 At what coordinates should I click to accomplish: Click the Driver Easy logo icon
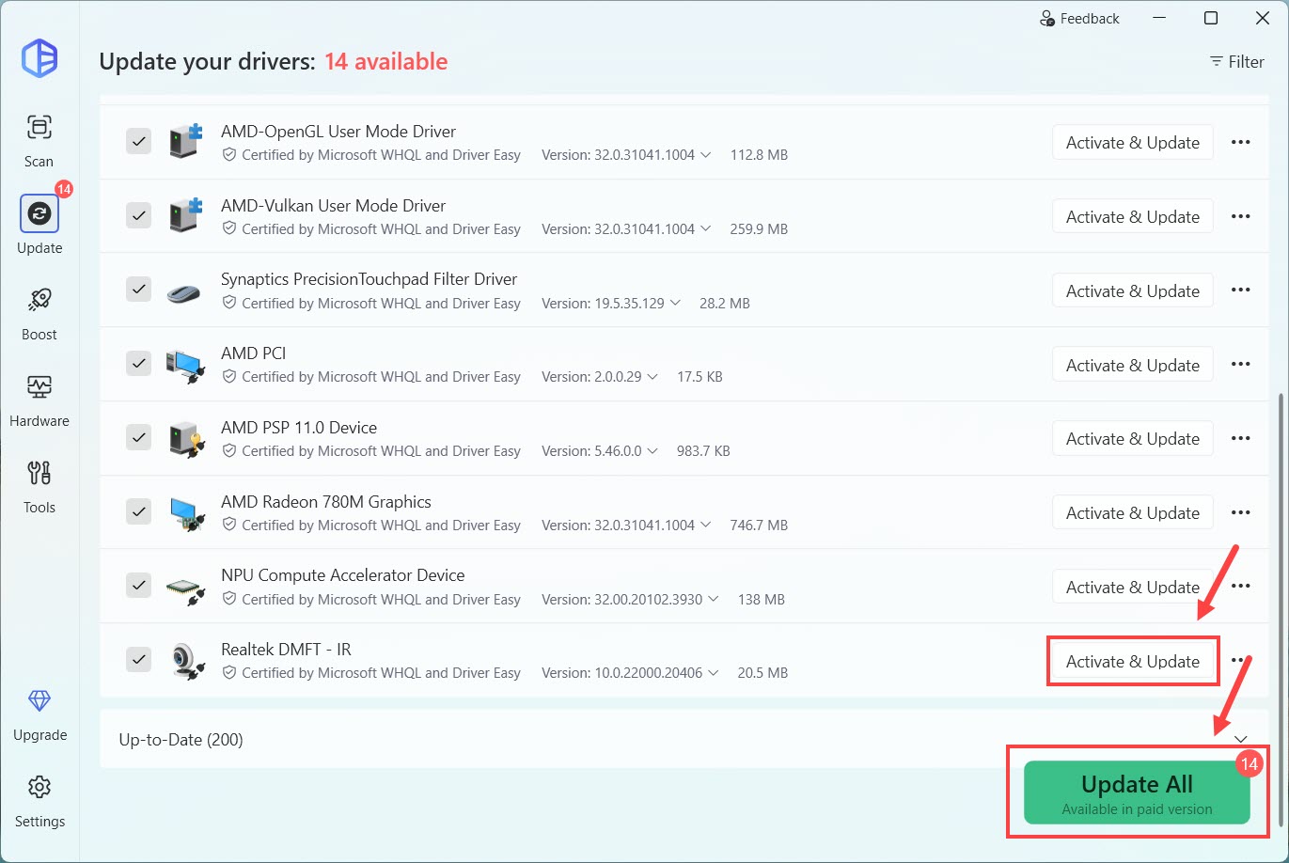39,58
